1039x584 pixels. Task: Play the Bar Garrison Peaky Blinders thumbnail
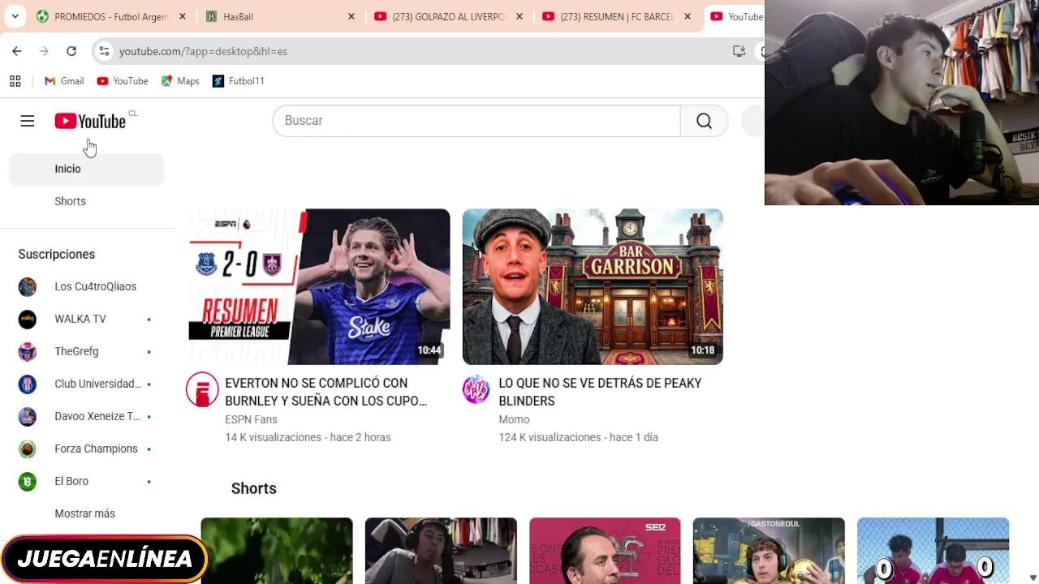point(593,287)
